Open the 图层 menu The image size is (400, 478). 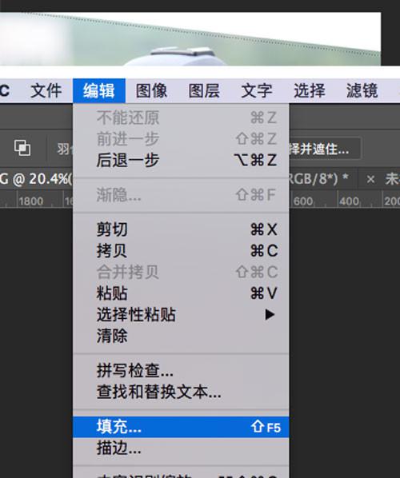click(204, 90)
